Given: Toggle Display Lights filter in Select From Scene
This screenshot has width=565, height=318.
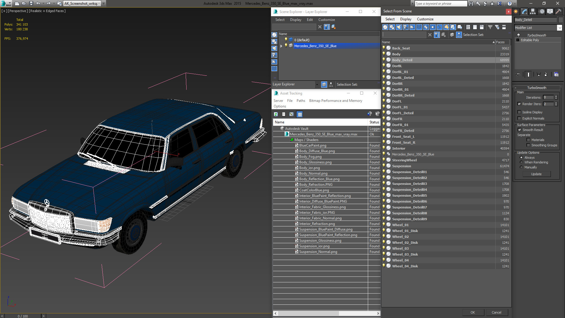Looking at the screenshot, I should (x=399, y=27).
